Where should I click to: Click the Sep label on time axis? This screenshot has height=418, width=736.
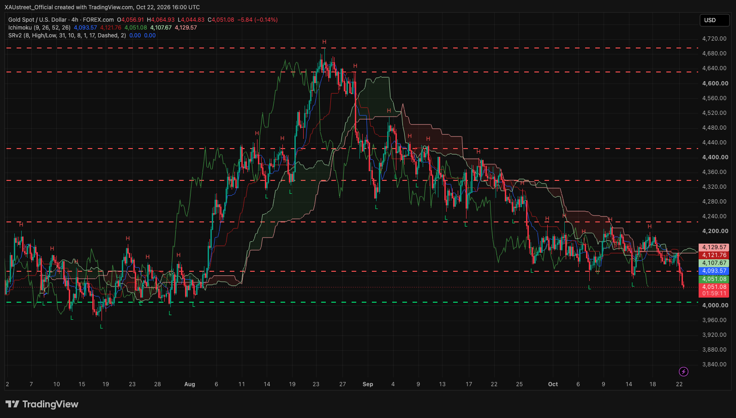coord(368,384)
